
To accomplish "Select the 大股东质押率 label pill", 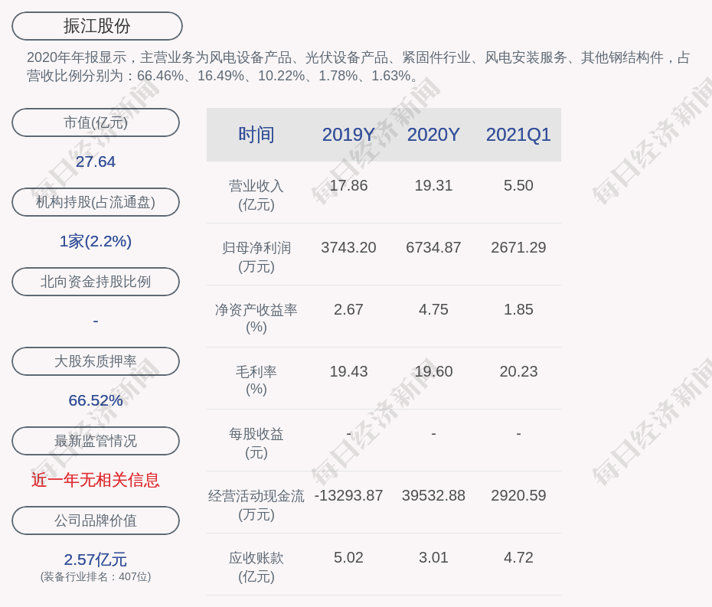I will [96, 361].
